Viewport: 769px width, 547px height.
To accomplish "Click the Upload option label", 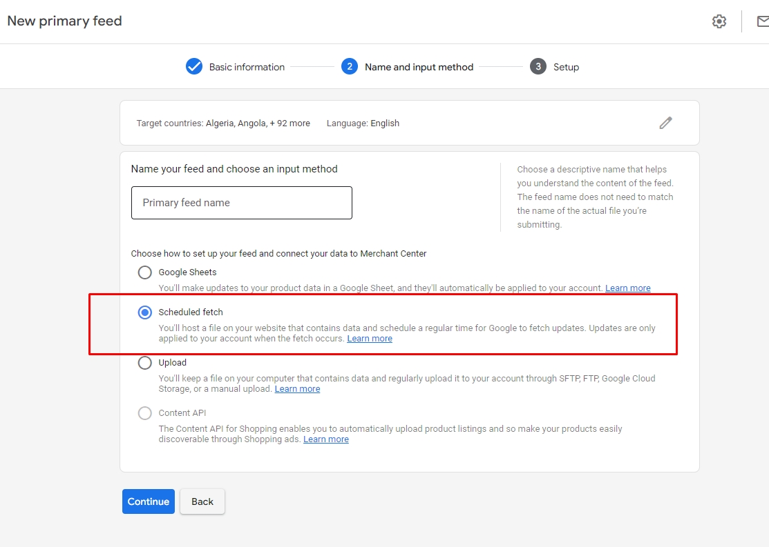I will coord(172,363).
